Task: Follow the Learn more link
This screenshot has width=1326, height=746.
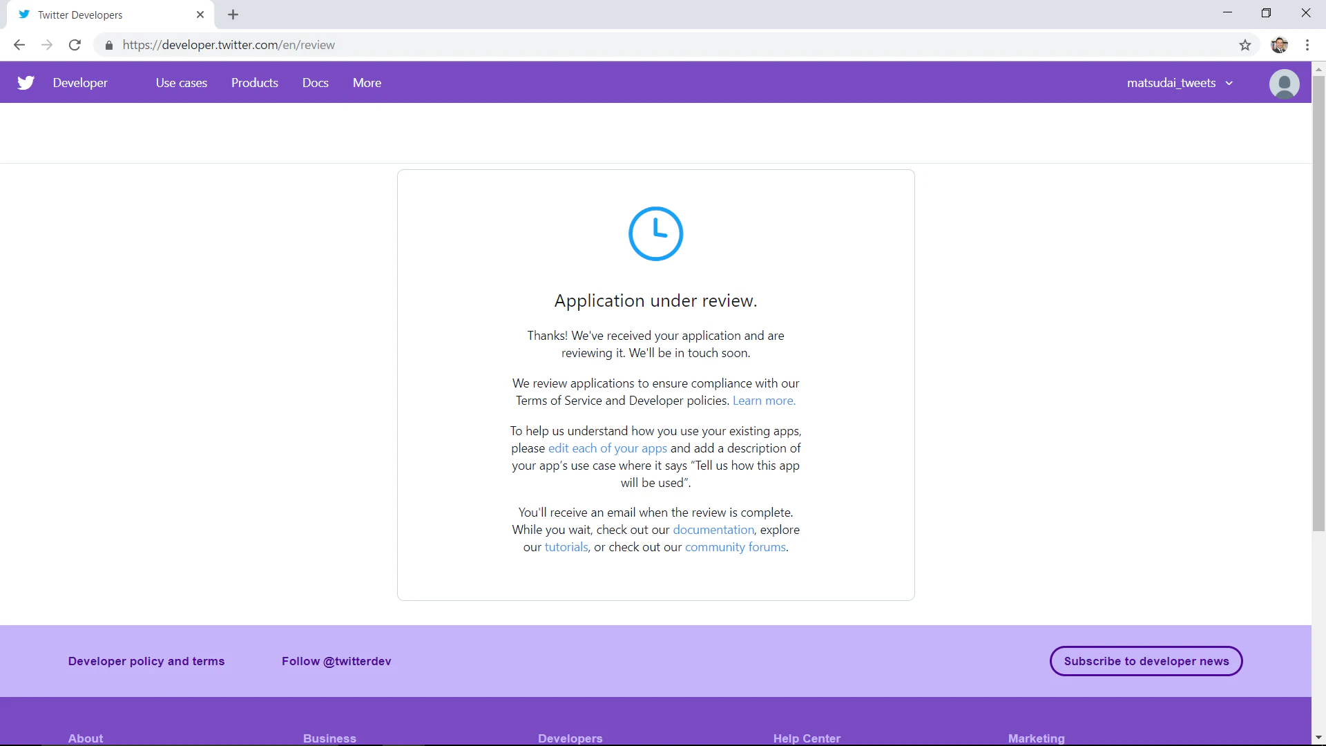Action: [764, 401]
